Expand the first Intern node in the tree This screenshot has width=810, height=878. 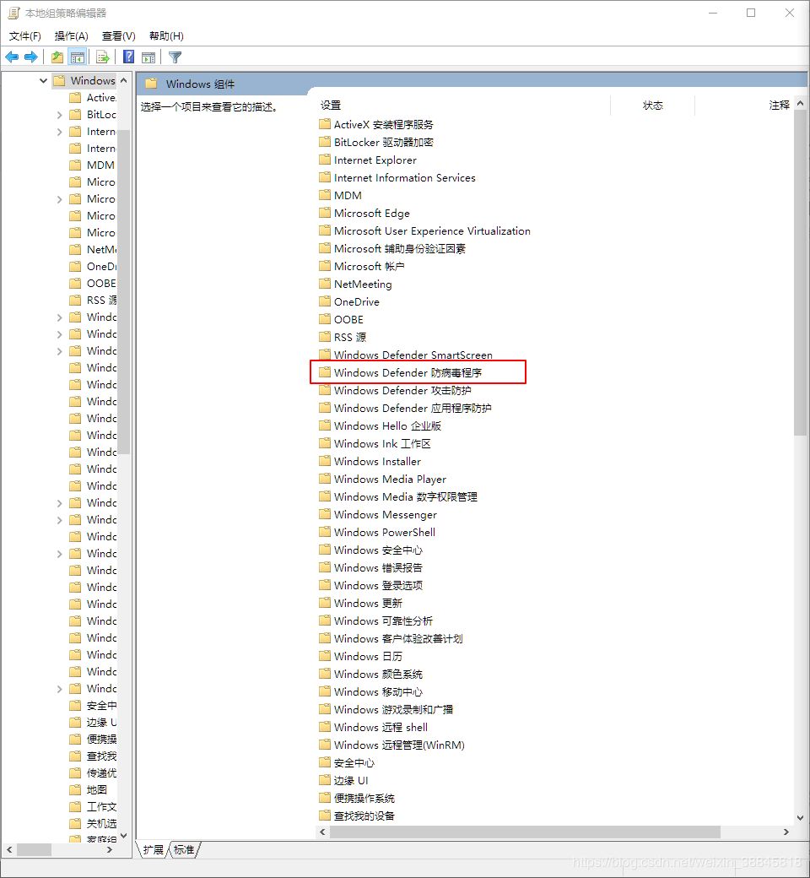[59, 132]
